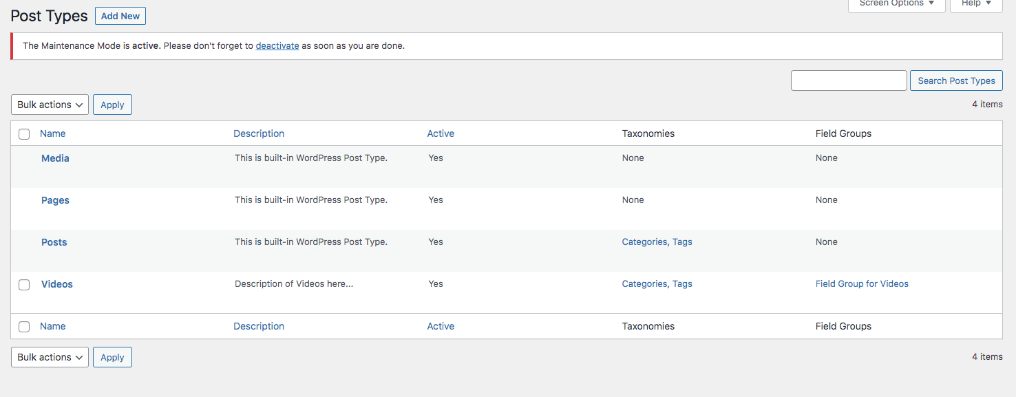Open Field Group for Videos link
Viewport: 1016px width, 397px height.
pos(861,284)
